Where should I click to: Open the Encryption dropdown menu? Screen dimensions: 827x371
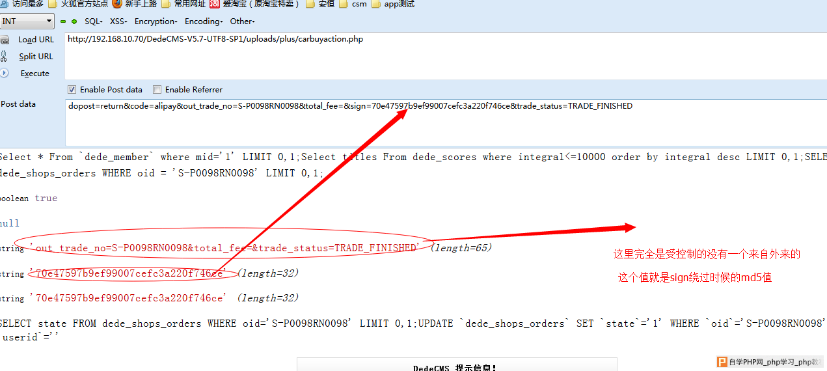pyautogui.click(x=156, y=21)
